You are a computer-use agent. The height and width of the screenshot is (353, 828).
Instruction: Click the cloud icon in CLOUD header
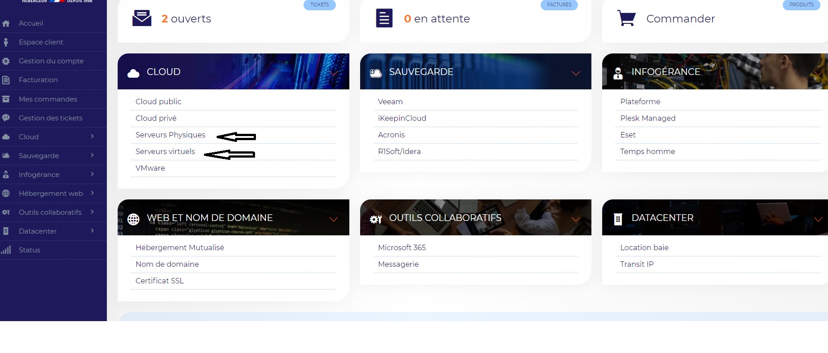[133, 74]
